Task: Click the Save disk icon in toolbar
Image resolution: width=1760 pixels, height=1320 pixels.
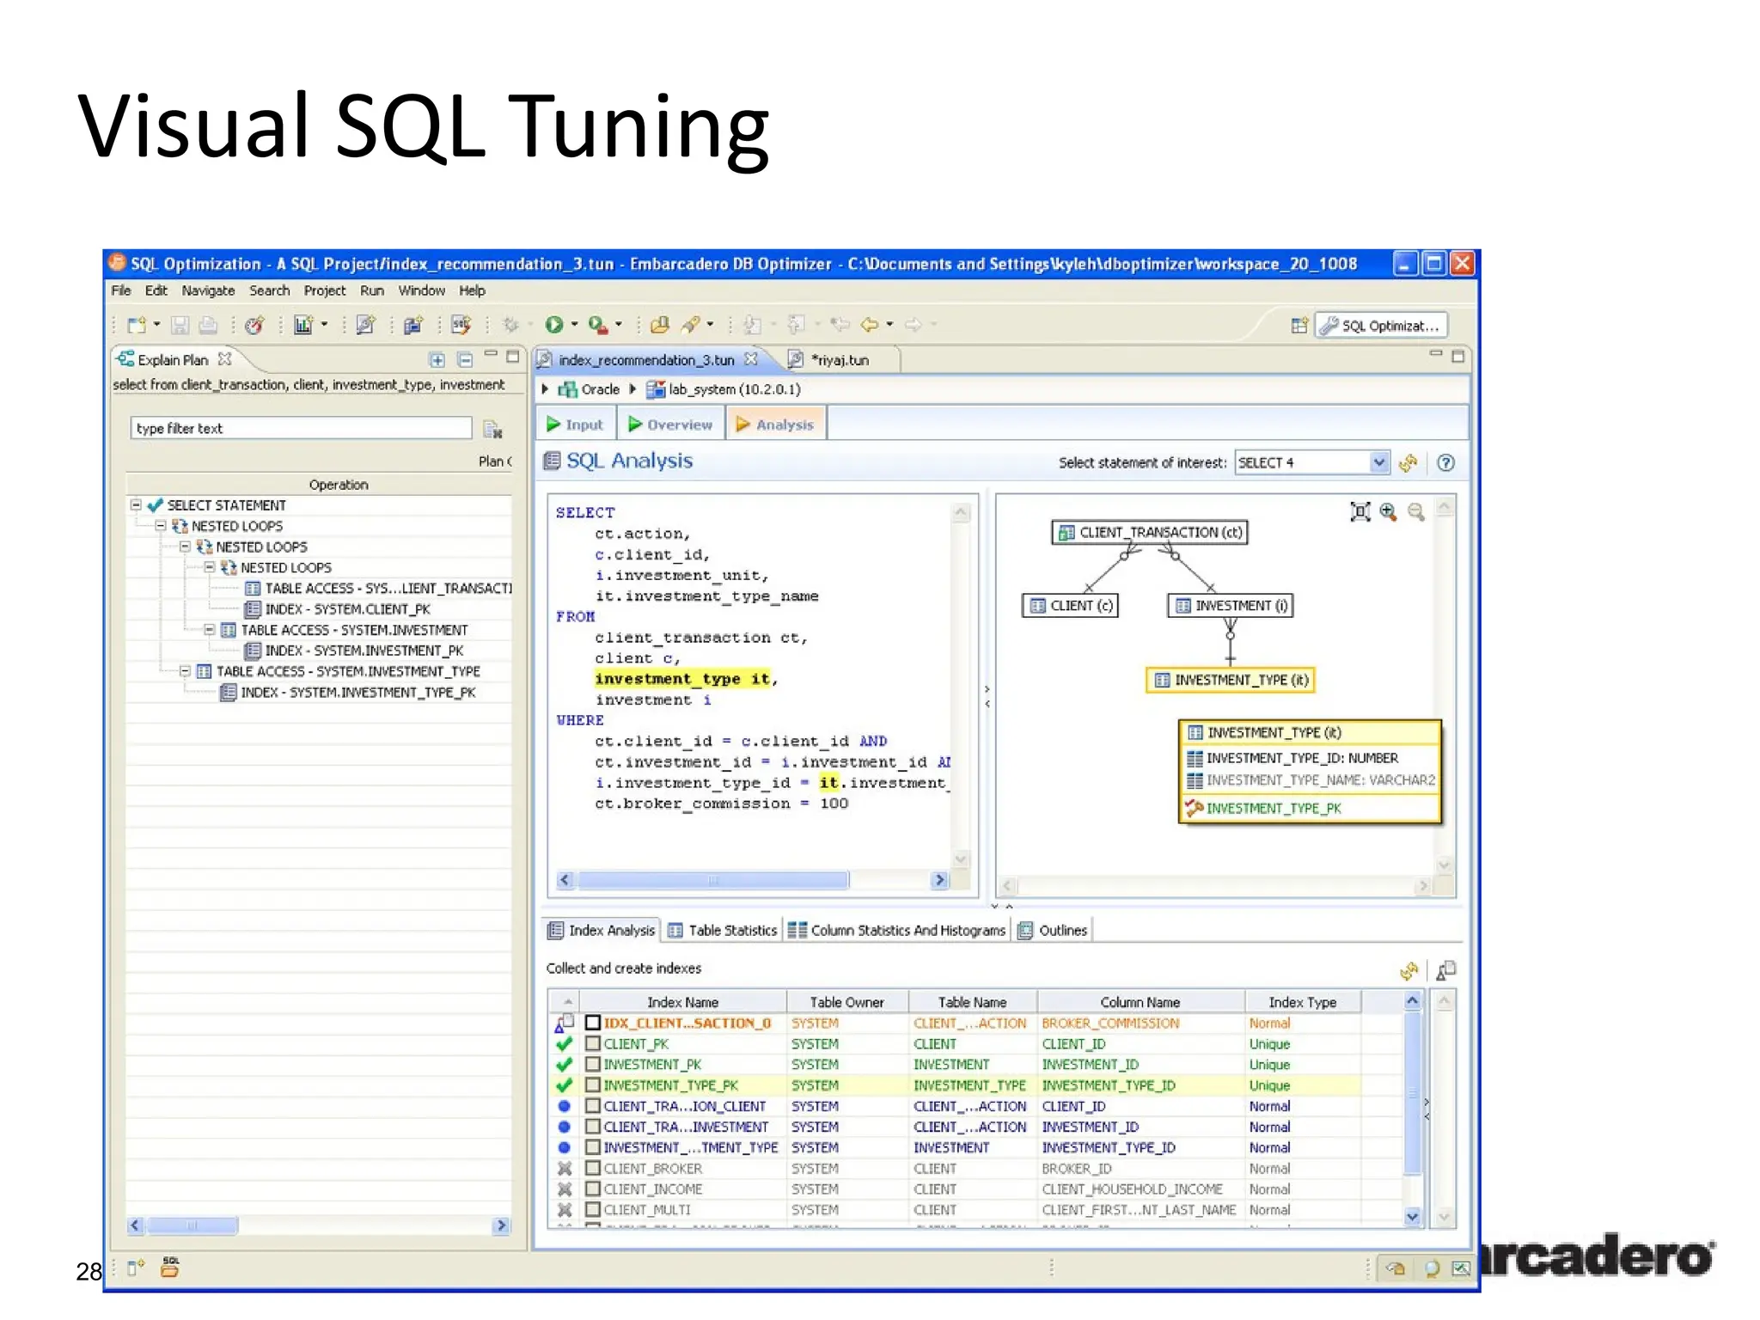Action: [180, 325]
